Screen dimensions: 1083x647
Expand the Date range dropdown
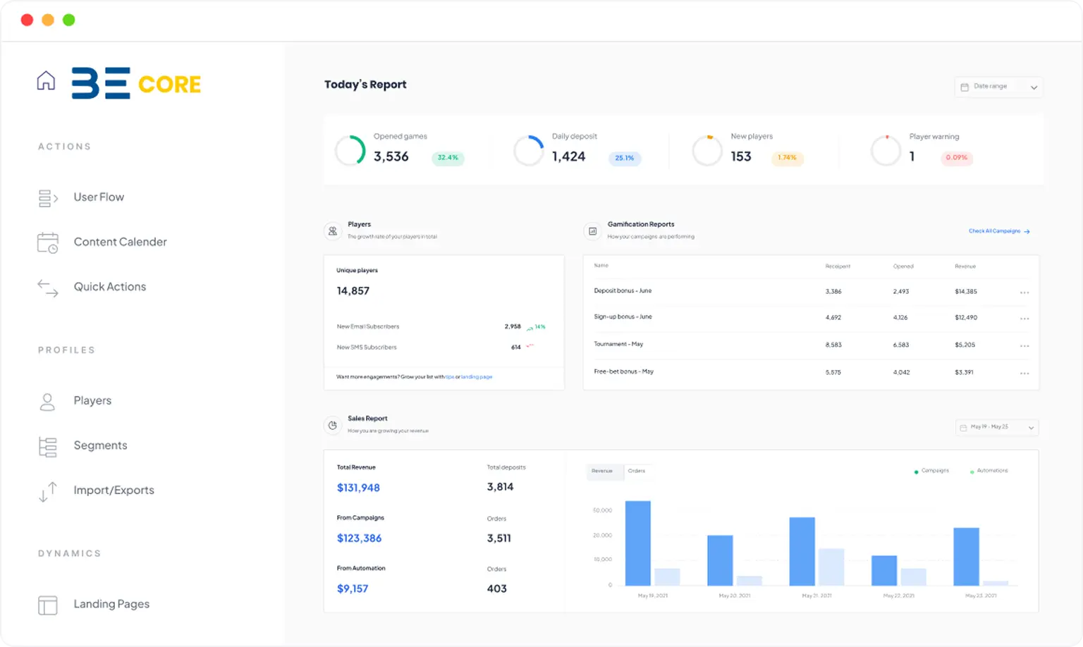(x=998, y=87)
